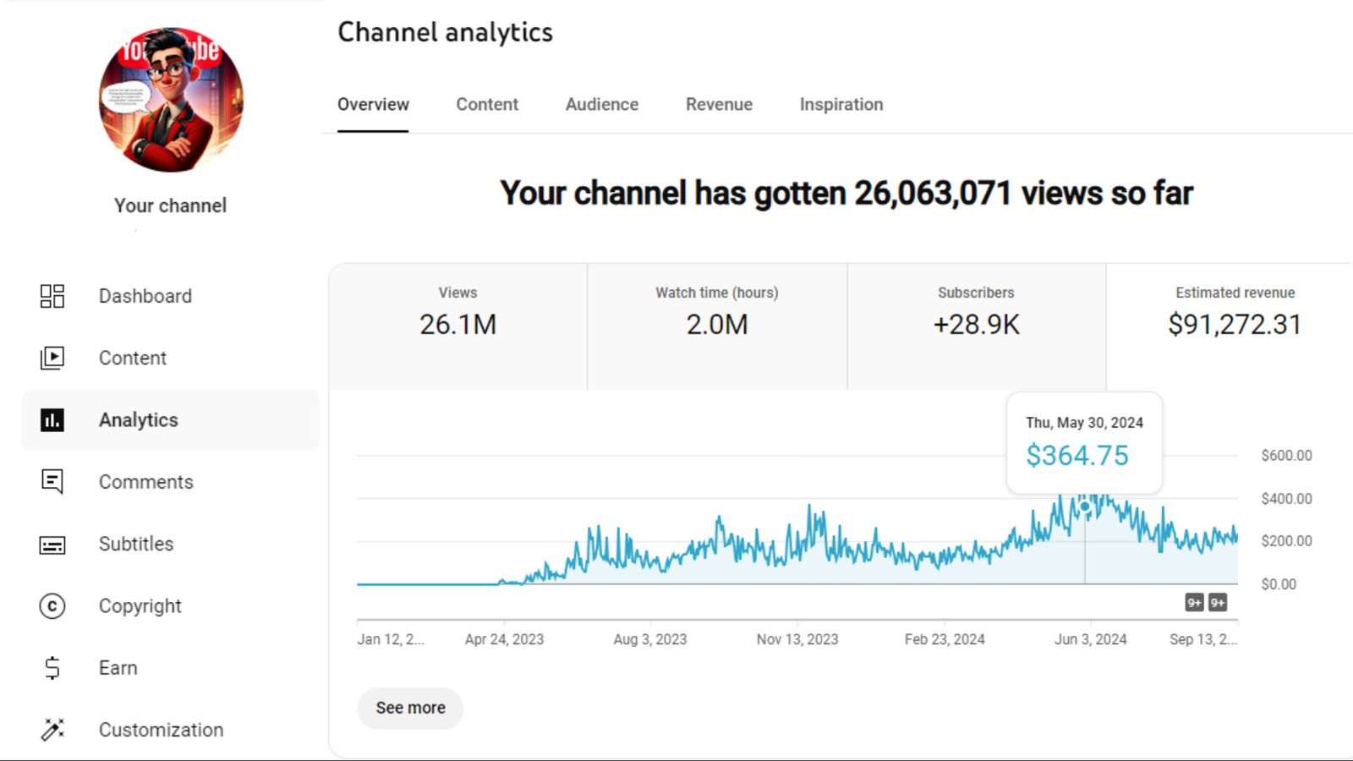1353x761 pixels.
Task: Click the second 9+ video marker badge
Action: pyautogui.click(x=1218, y=602)
